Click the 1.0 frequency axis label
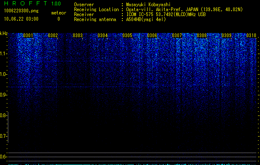The image size is (260, 165). (x=4, y=74)
